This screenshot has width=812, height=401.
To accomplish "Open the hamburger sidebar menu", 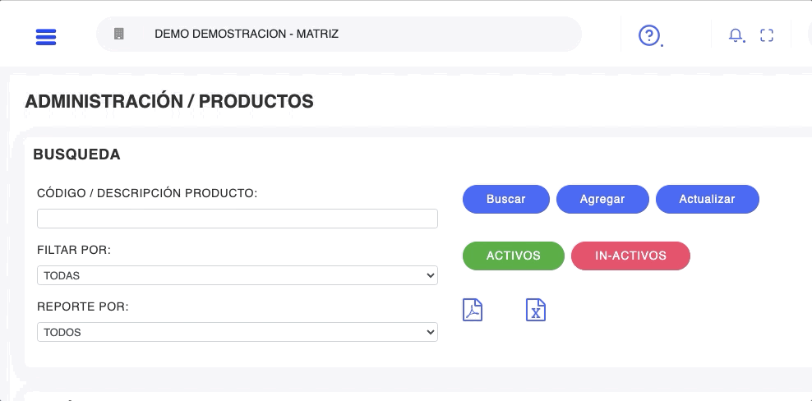I will (x=46, y=37).
